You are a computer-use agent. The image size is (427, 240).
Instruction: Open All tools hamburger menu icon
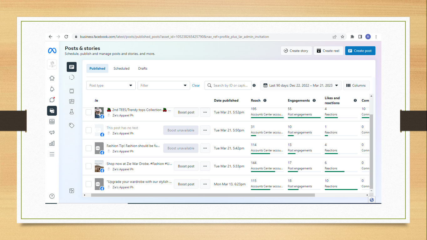pyautogui.click(x=52, y=154)
